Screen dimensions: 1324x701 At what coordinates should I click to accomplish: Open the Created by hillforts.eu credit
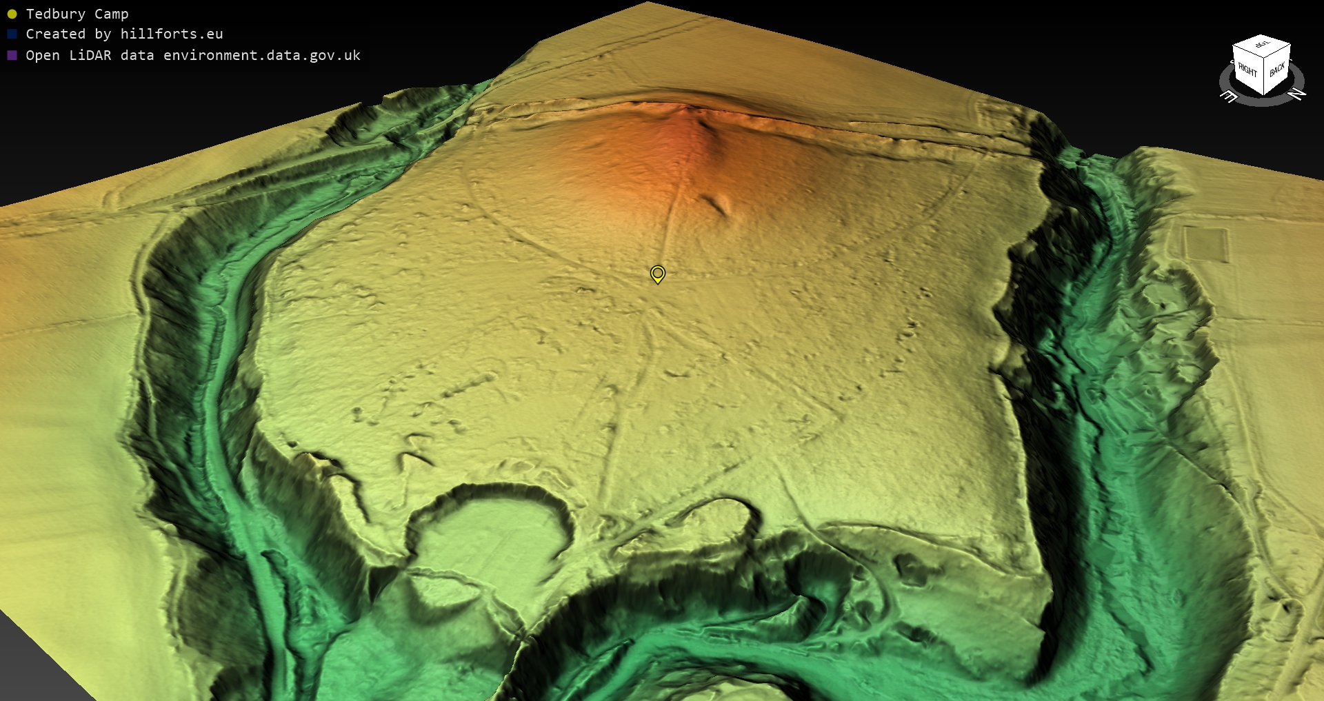coord(124,34)
